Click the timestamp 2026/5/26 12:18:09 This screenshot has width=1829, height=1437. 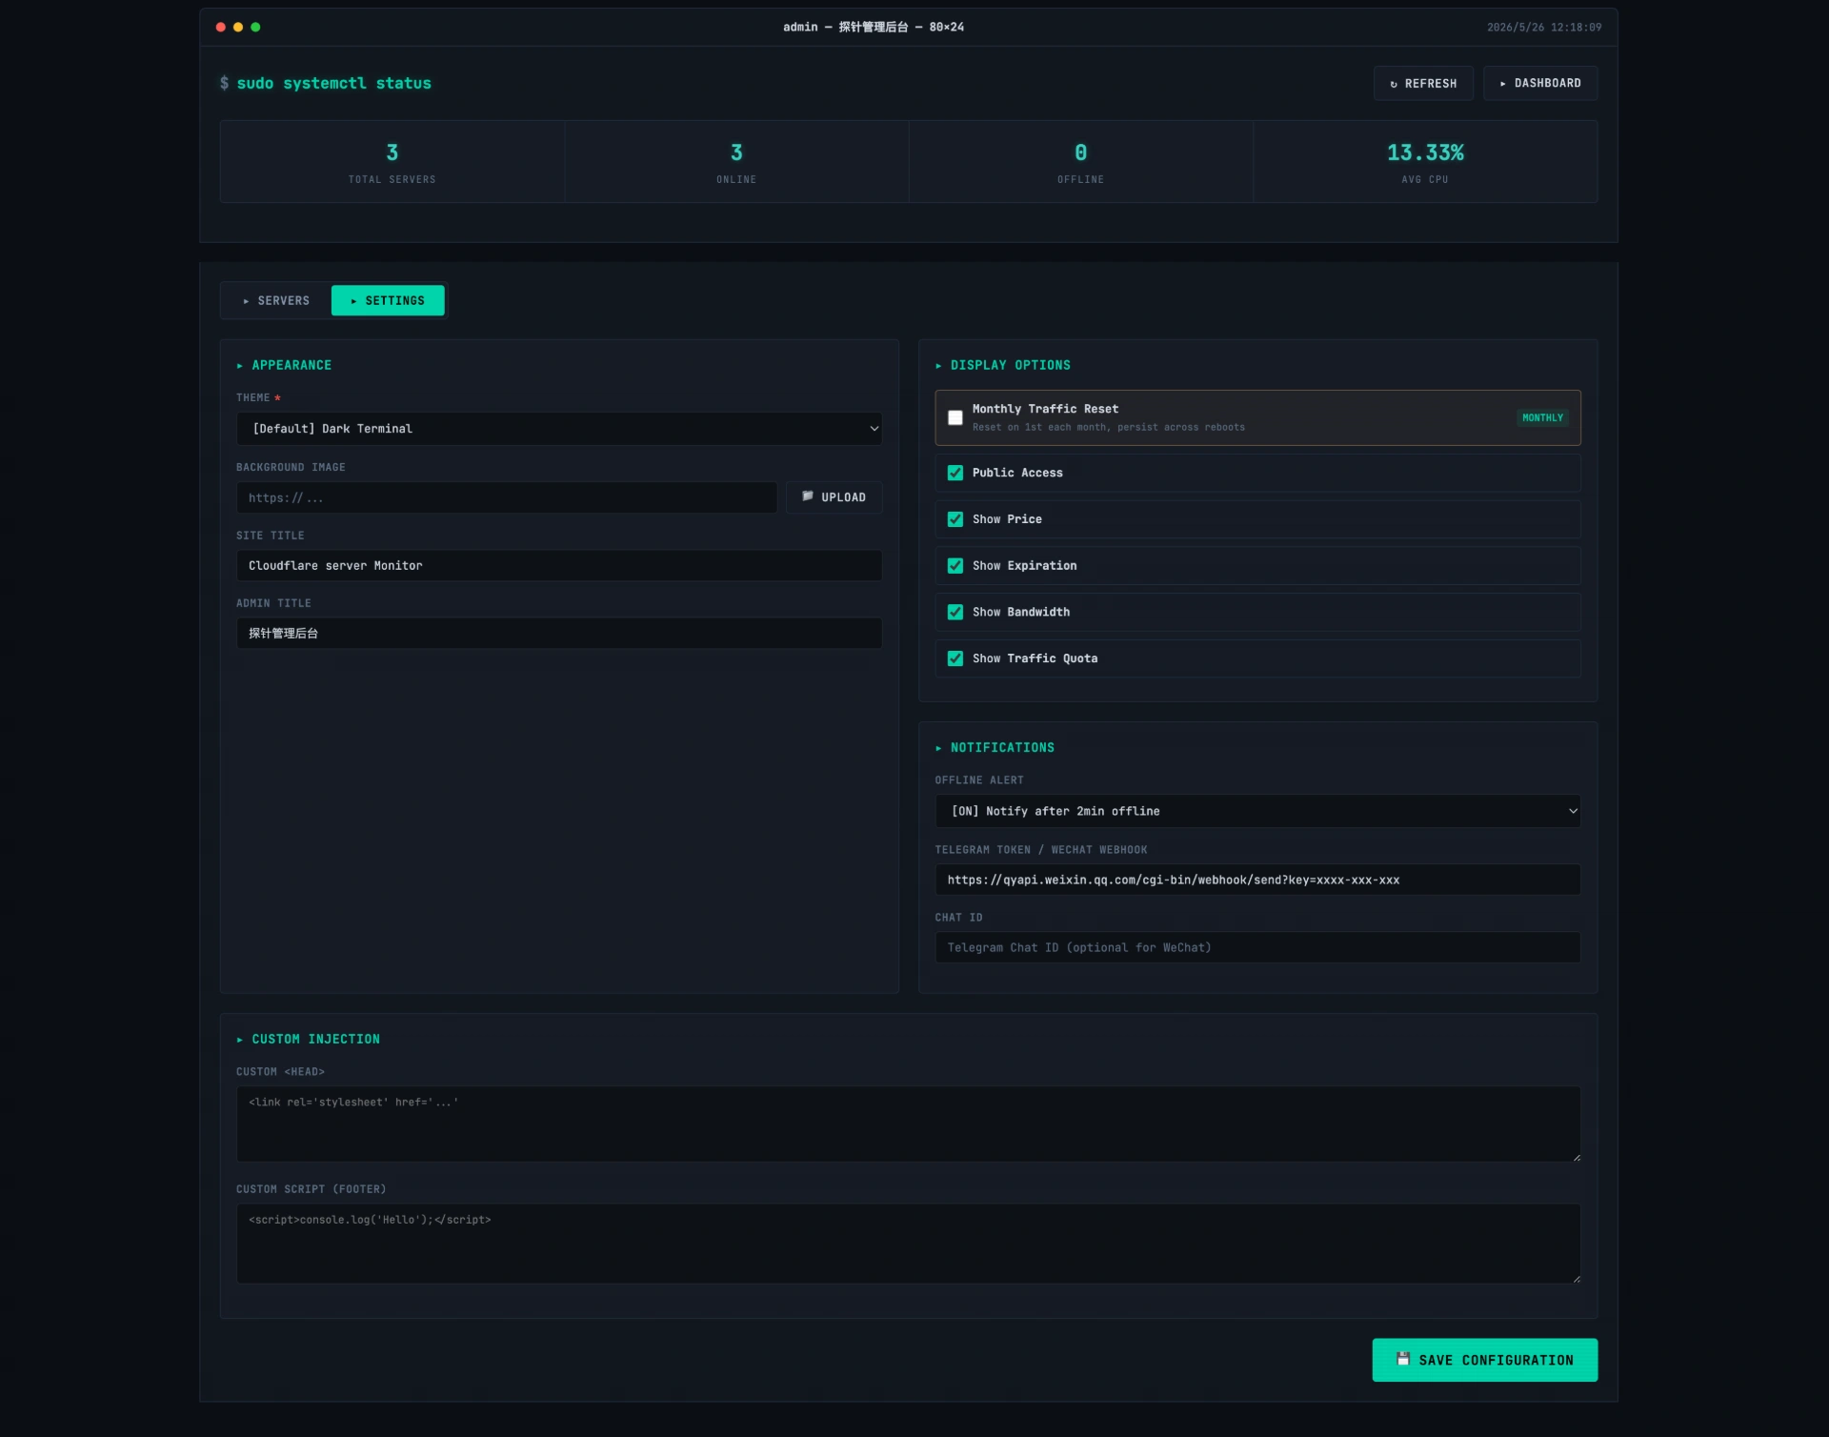[x=1544, y=28]
